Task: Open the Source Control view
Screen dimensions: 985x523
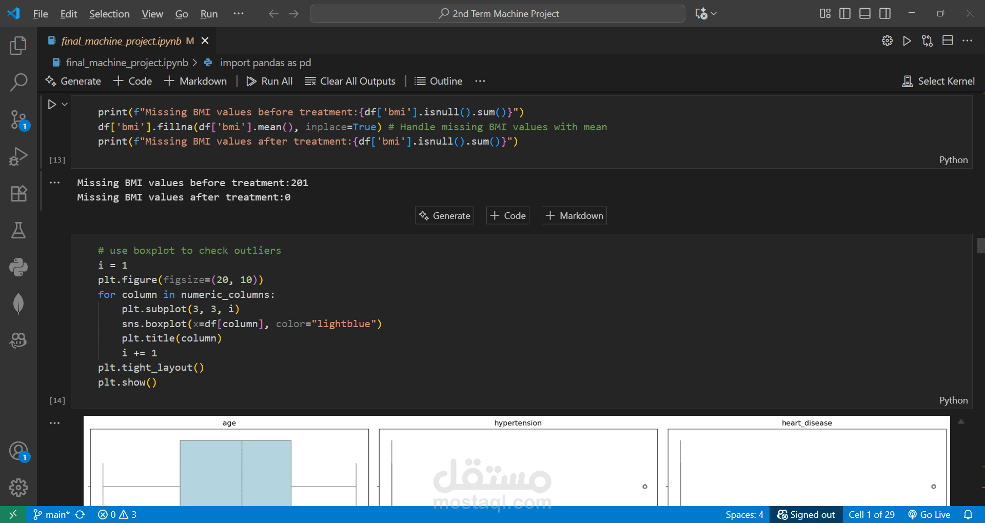Action: 18,120
